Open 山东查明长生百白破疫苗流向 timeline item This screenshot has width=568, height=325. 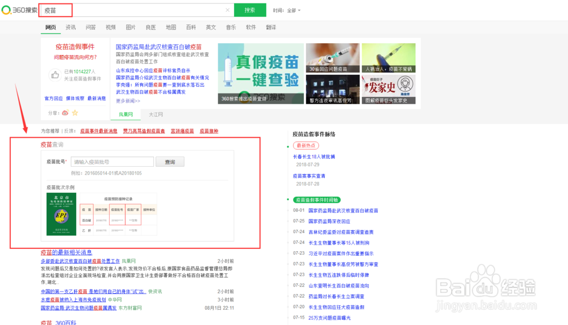pyautogui.click(x=339, y=285)
